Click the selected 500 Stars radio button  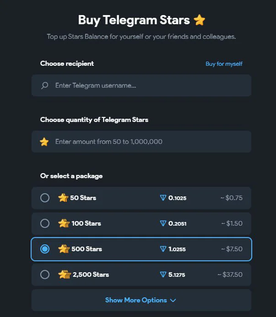point(45,249)
